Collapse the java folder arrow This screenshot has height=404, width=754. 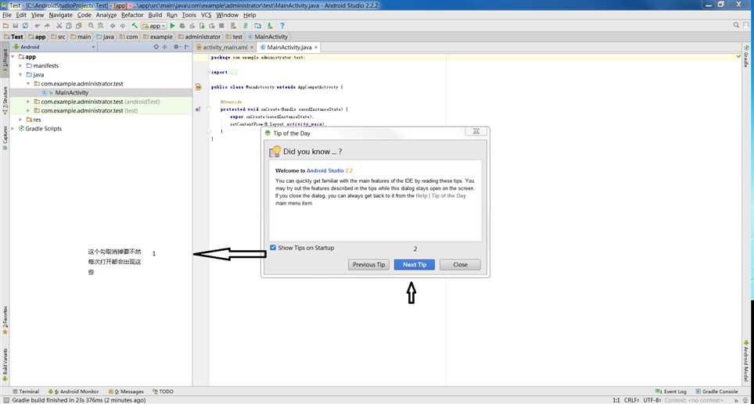pos(20,75)
